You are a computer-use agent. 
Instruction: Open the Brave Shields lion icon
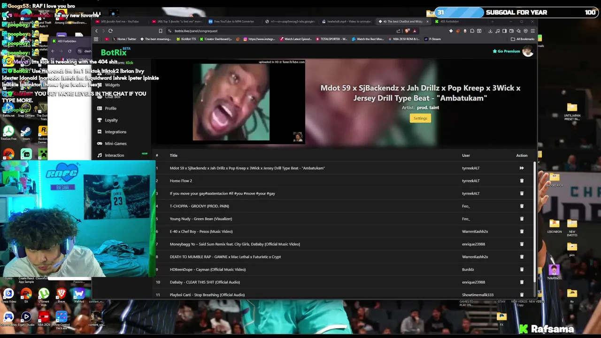click(x=408, y=31)
